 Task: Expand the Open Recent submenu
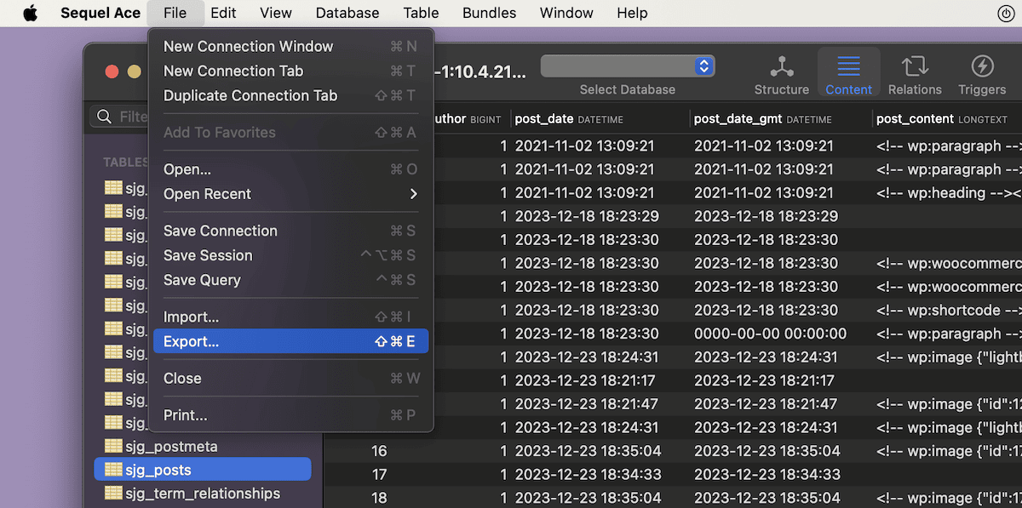pyautogui.click(x=290, y=194)
